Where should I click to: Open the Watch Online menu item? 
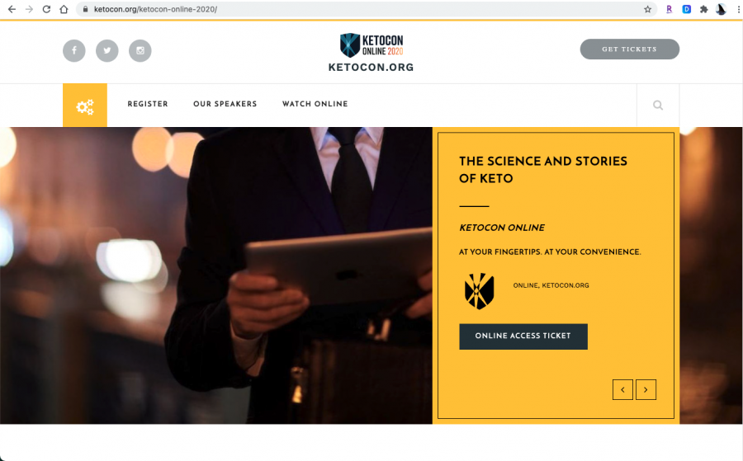pyautogui.click(x=315, y=104)
